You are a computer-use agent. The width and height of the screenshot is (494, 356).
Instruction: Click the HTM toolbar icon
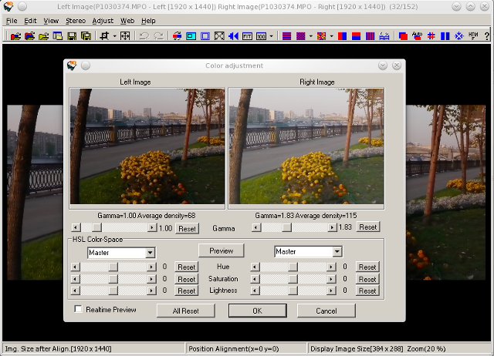[473, 36]
